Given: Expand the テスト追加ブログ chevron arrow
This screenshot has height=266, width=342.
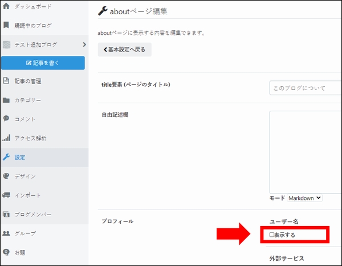Looking at the screenshot, I should click(x=84, y=45).
